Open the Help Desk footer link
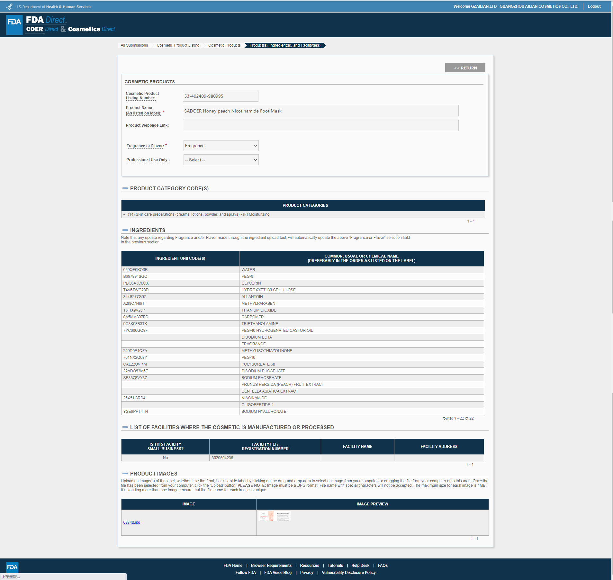Screen dimensions: 613x580 [360, 566]
